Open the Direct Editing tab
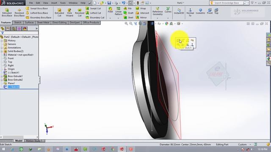271x152 pixels. pyautogui.click(x=59, y=22)
